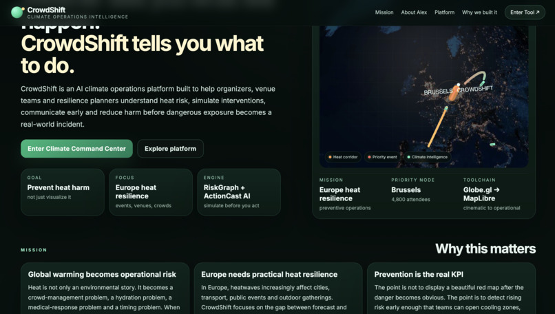
Task: Click 'cinematic to operational' caption
Action: 492,208
